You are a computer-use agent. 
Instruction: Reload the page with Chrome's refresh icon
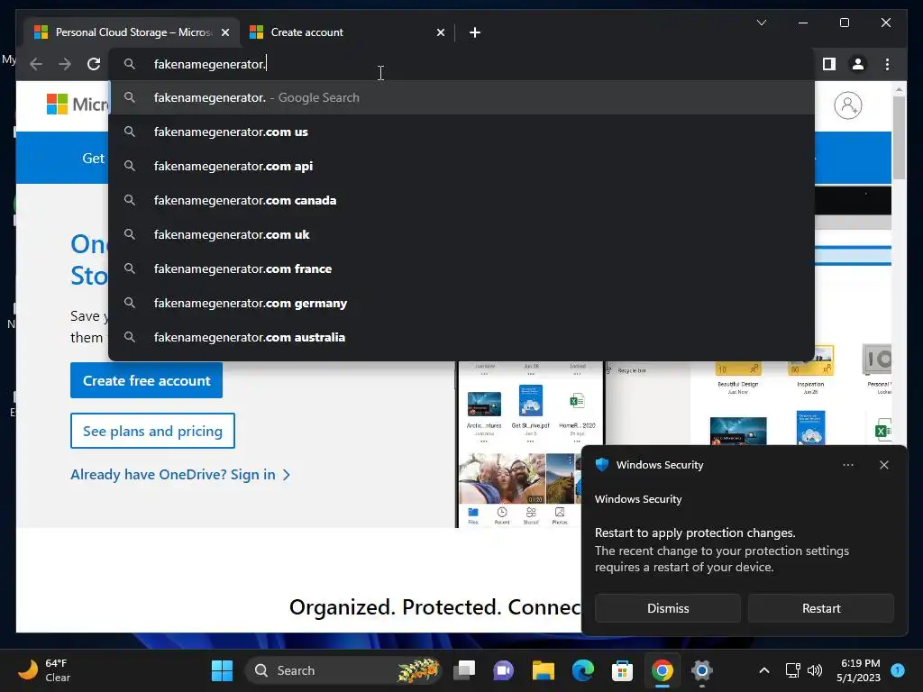[94, 64]
